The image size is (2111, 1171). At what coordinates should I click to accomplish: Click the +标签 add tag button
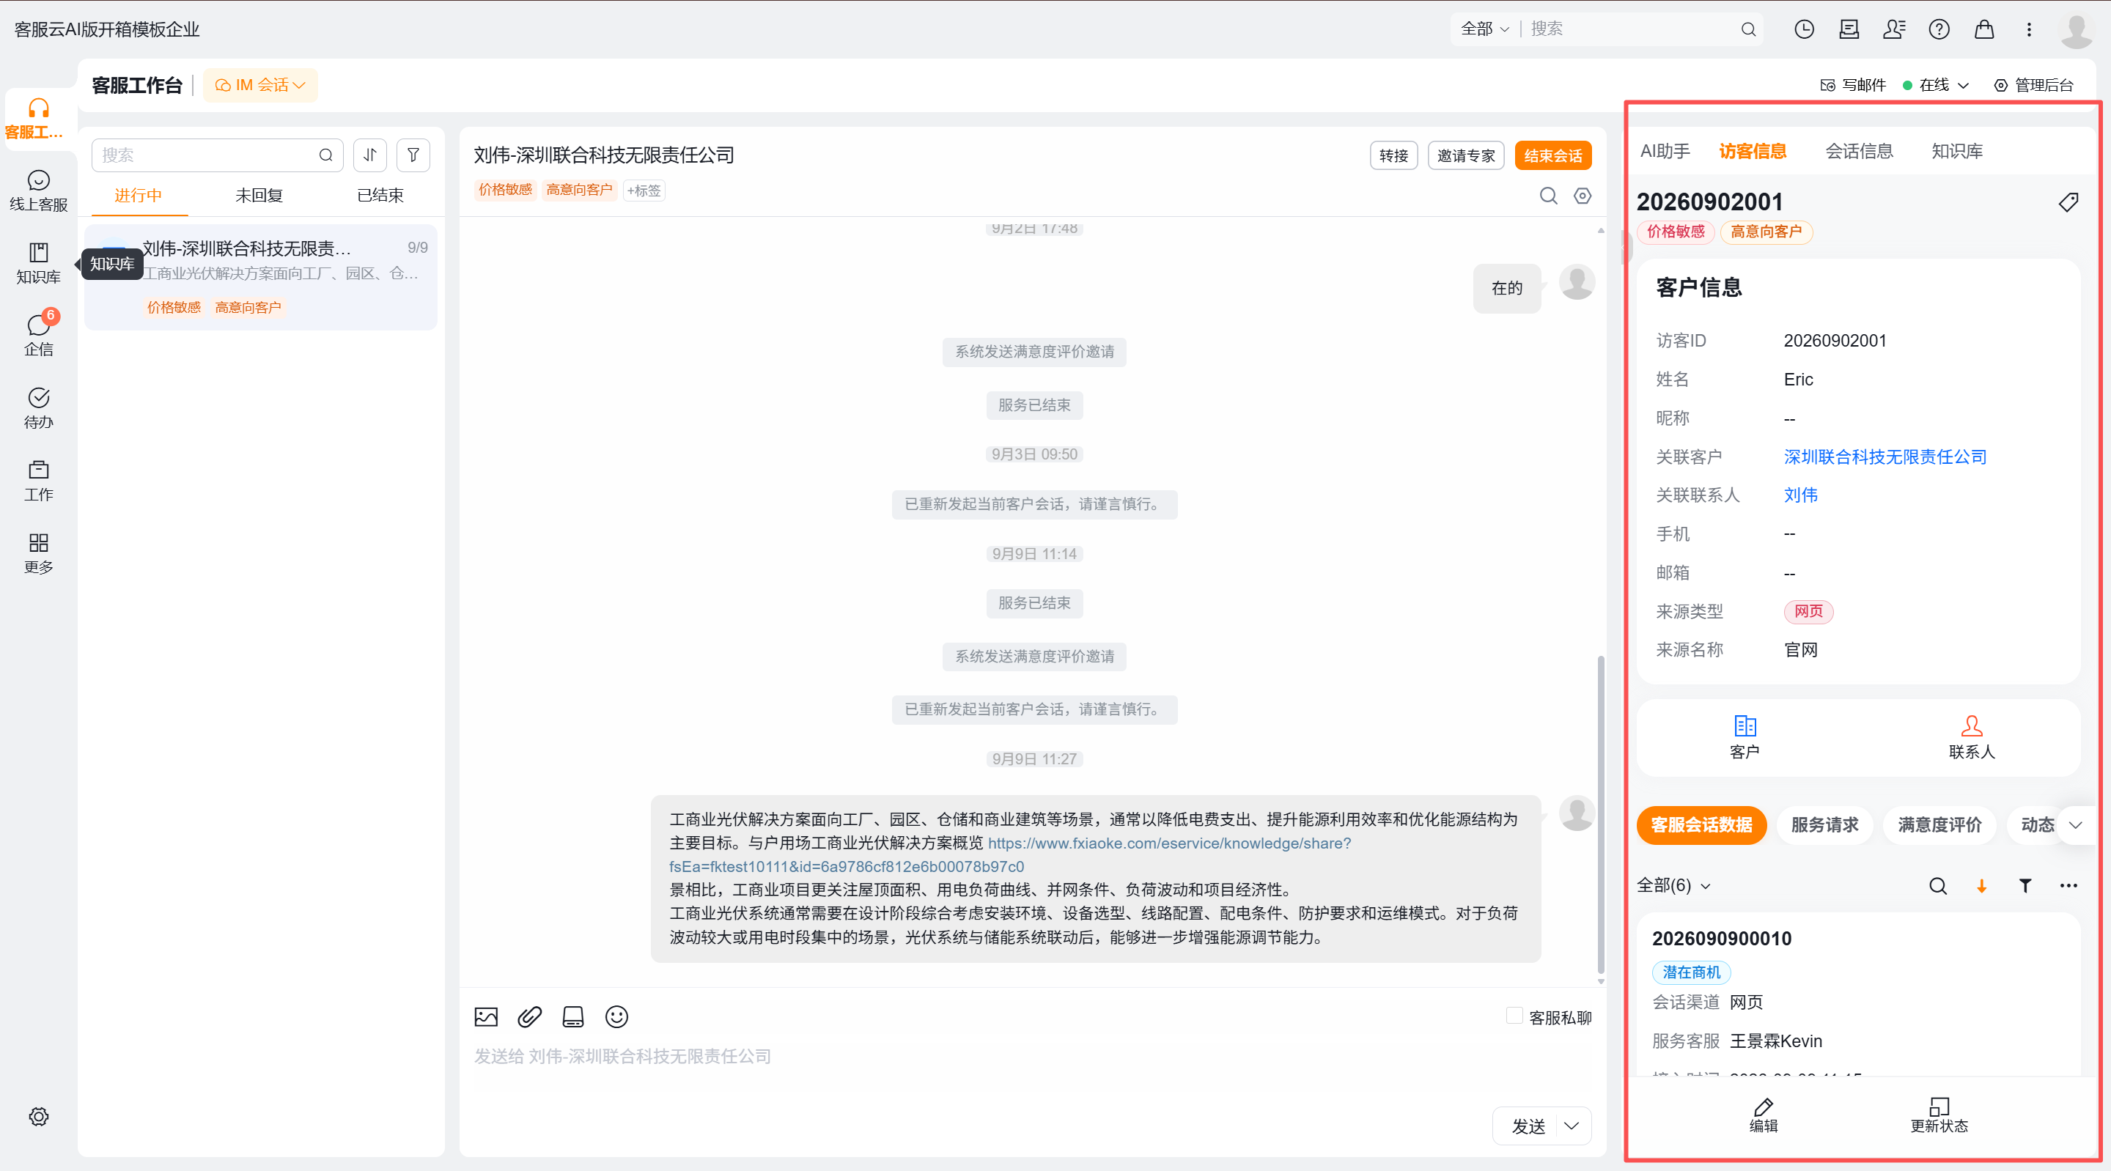(644, 190)
